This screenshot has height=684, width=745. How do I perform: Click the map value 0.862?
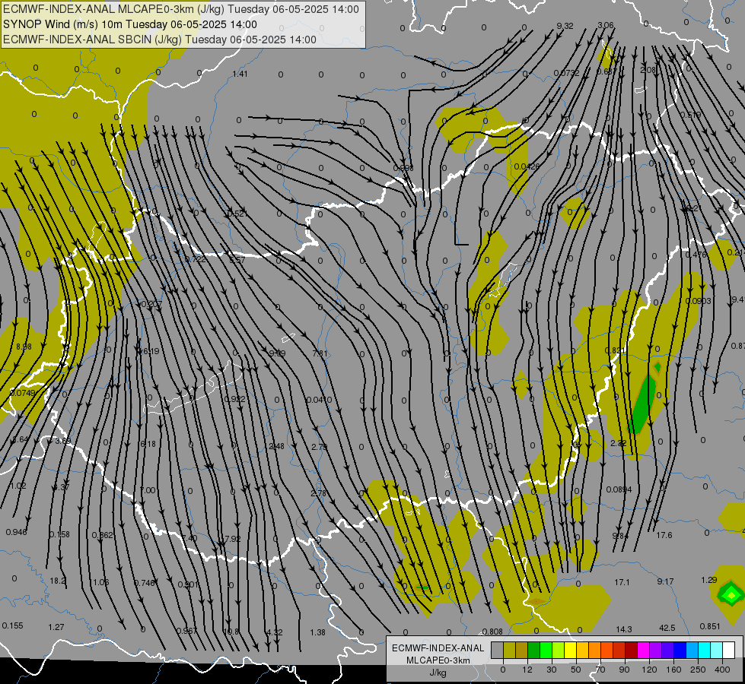(103, 536)
